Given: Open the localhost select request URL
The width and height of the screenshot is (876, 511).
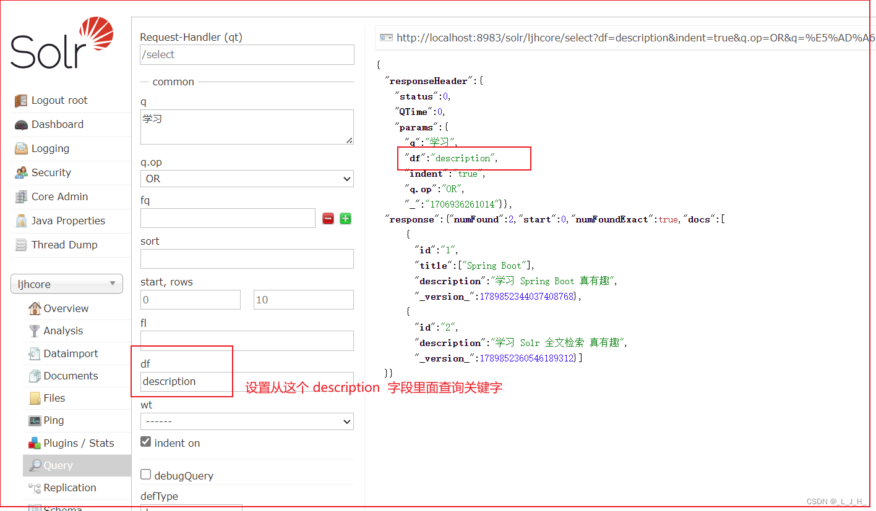Looking at the screenshot, I should (x=636, y=38).
